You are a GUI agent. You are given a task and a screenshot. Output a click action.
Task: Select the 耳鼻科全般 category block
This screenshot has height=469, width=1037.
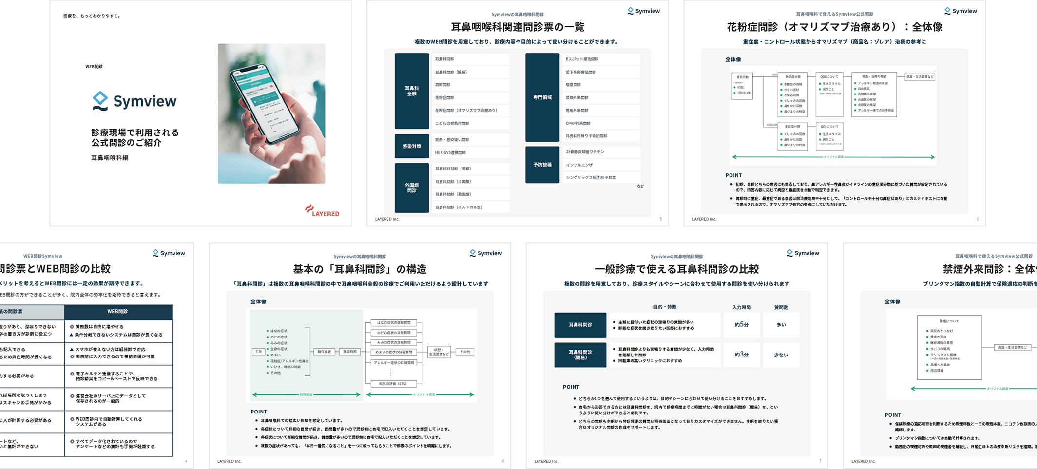(x=411, y=91)
